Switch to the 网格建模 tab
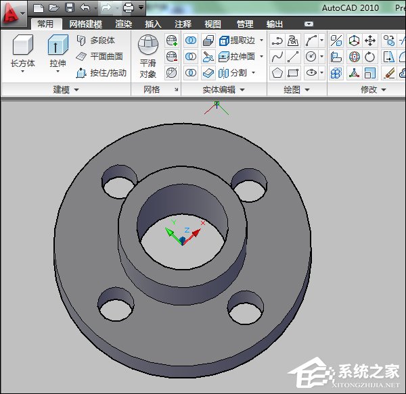 86,24
